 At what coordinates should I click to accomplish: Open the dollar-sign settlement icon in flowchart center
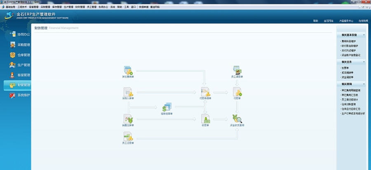167,107
